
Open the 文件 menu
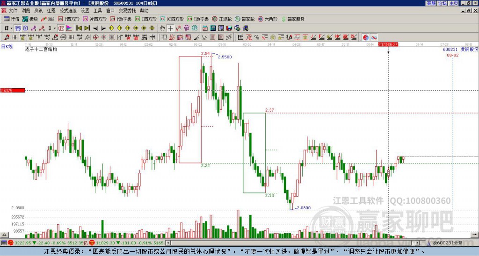[x=13, y=11]
